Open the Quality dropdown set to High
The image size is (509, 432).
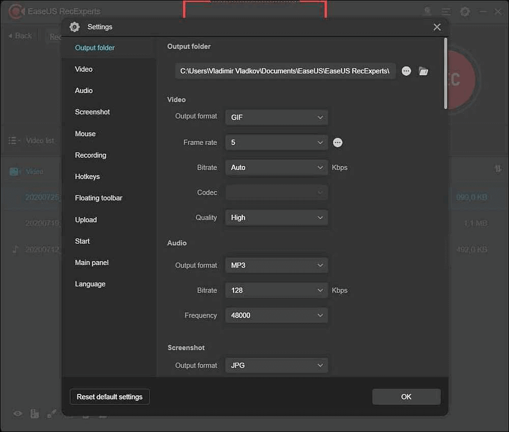coord(276,217)
